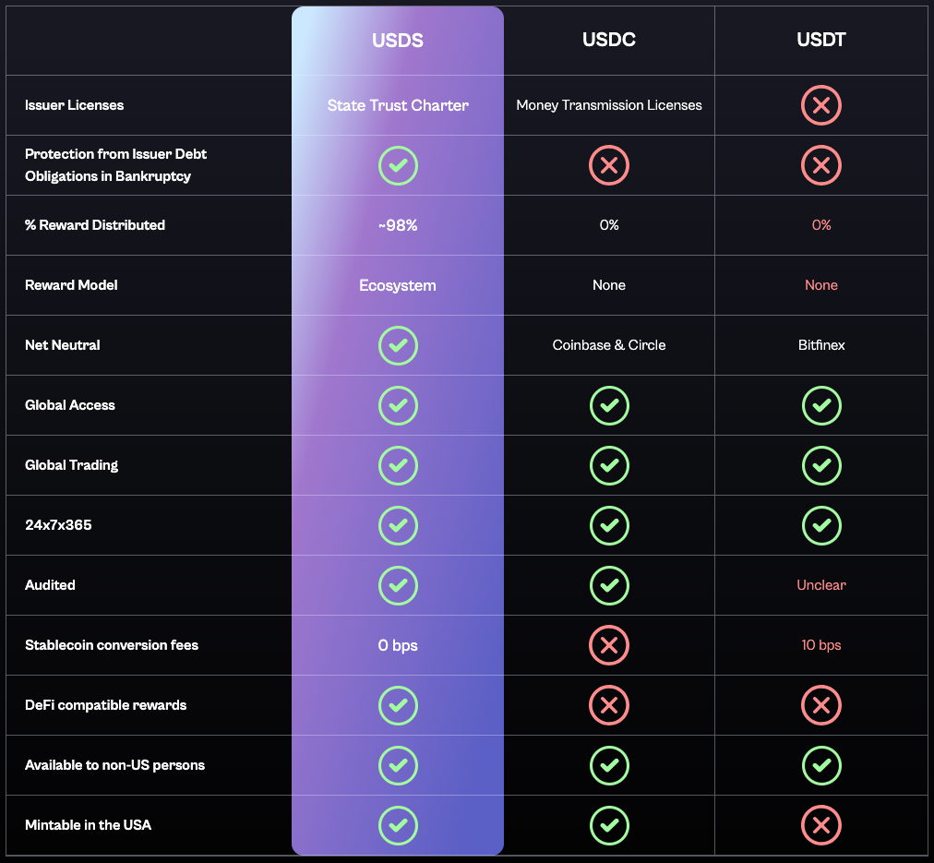Click the State Trust Charter text

point(398,105)
